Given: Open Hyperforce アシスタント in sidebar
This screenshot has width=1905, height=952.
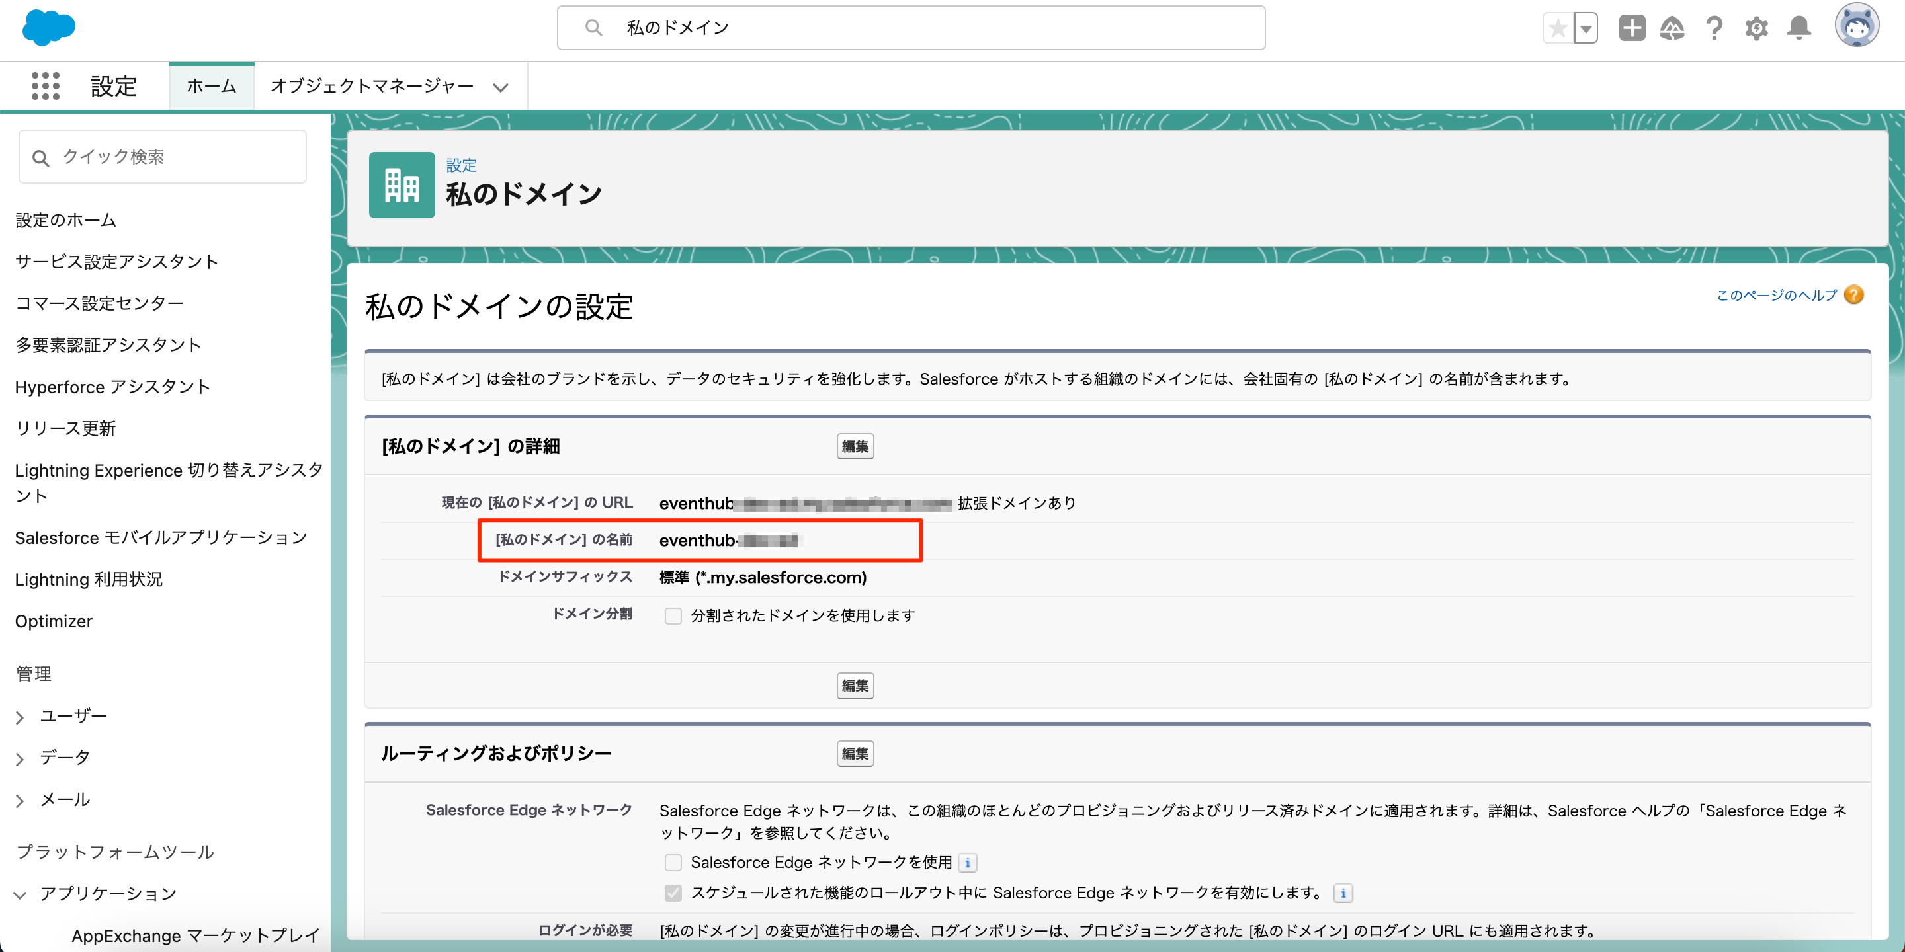Looking at the screenshot, I should pos(112,387).
